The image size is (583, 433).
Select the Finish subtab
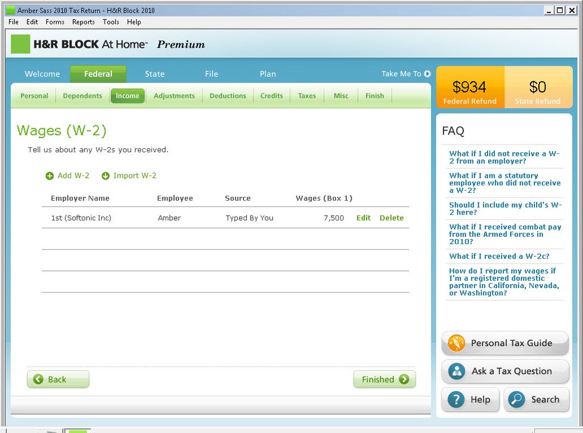tap(374, 96)
